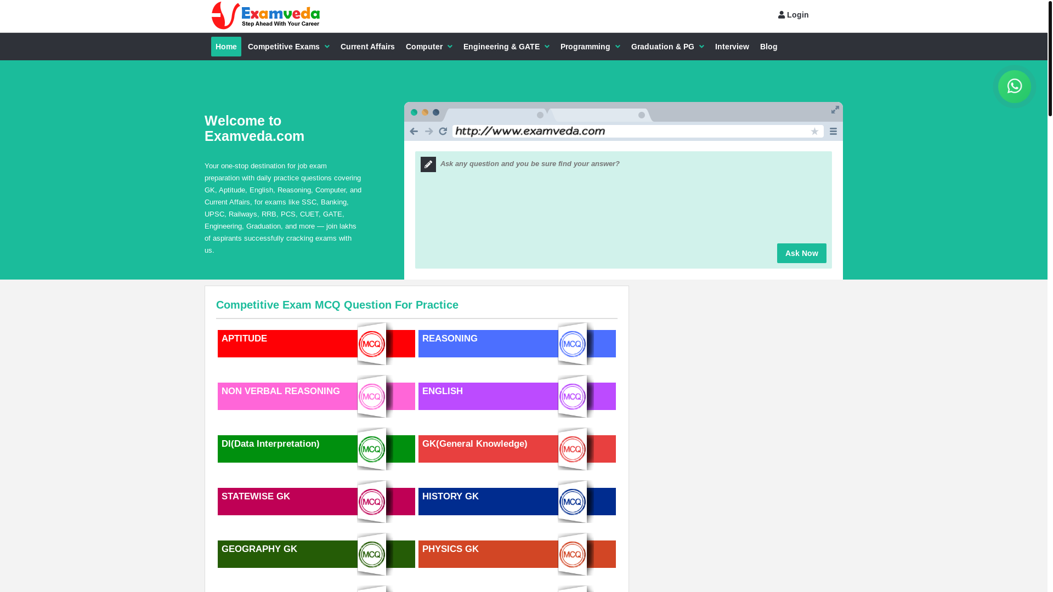The width and height of the screenshot is (1053, 592).
Task: Go to the Home menu item
Action: pyautogui.click(x=226, y=47)
